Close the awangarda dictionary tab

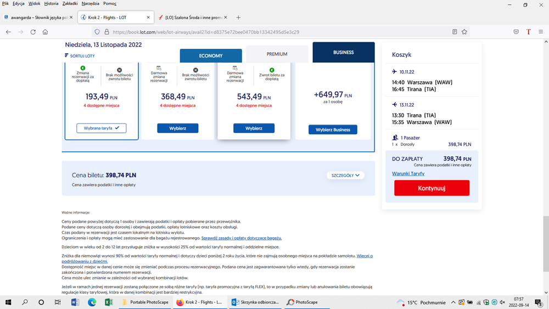pos(71,17)
